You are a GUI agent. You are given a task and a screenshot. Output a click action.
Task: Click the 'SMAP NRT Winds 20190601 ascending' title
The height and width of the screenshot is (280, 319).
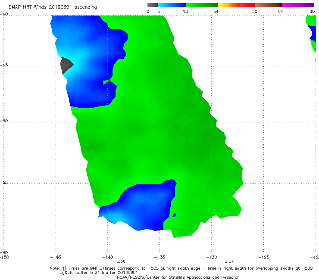(x=53, y=7)
